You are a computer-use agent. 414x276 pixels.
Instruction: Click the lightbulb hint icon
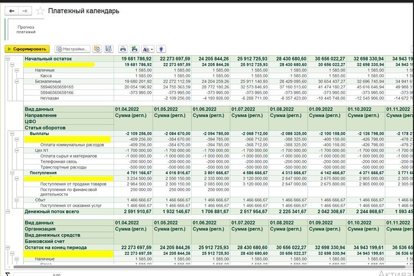point(161,49)
